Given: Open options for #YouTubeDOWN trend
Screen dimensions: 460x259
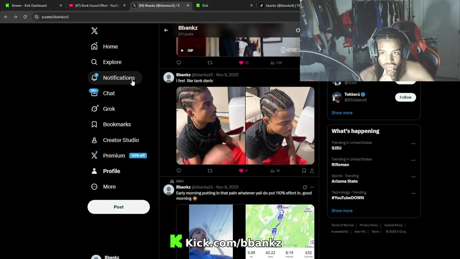Looking at the screenshot, I should tap(413, 193).
